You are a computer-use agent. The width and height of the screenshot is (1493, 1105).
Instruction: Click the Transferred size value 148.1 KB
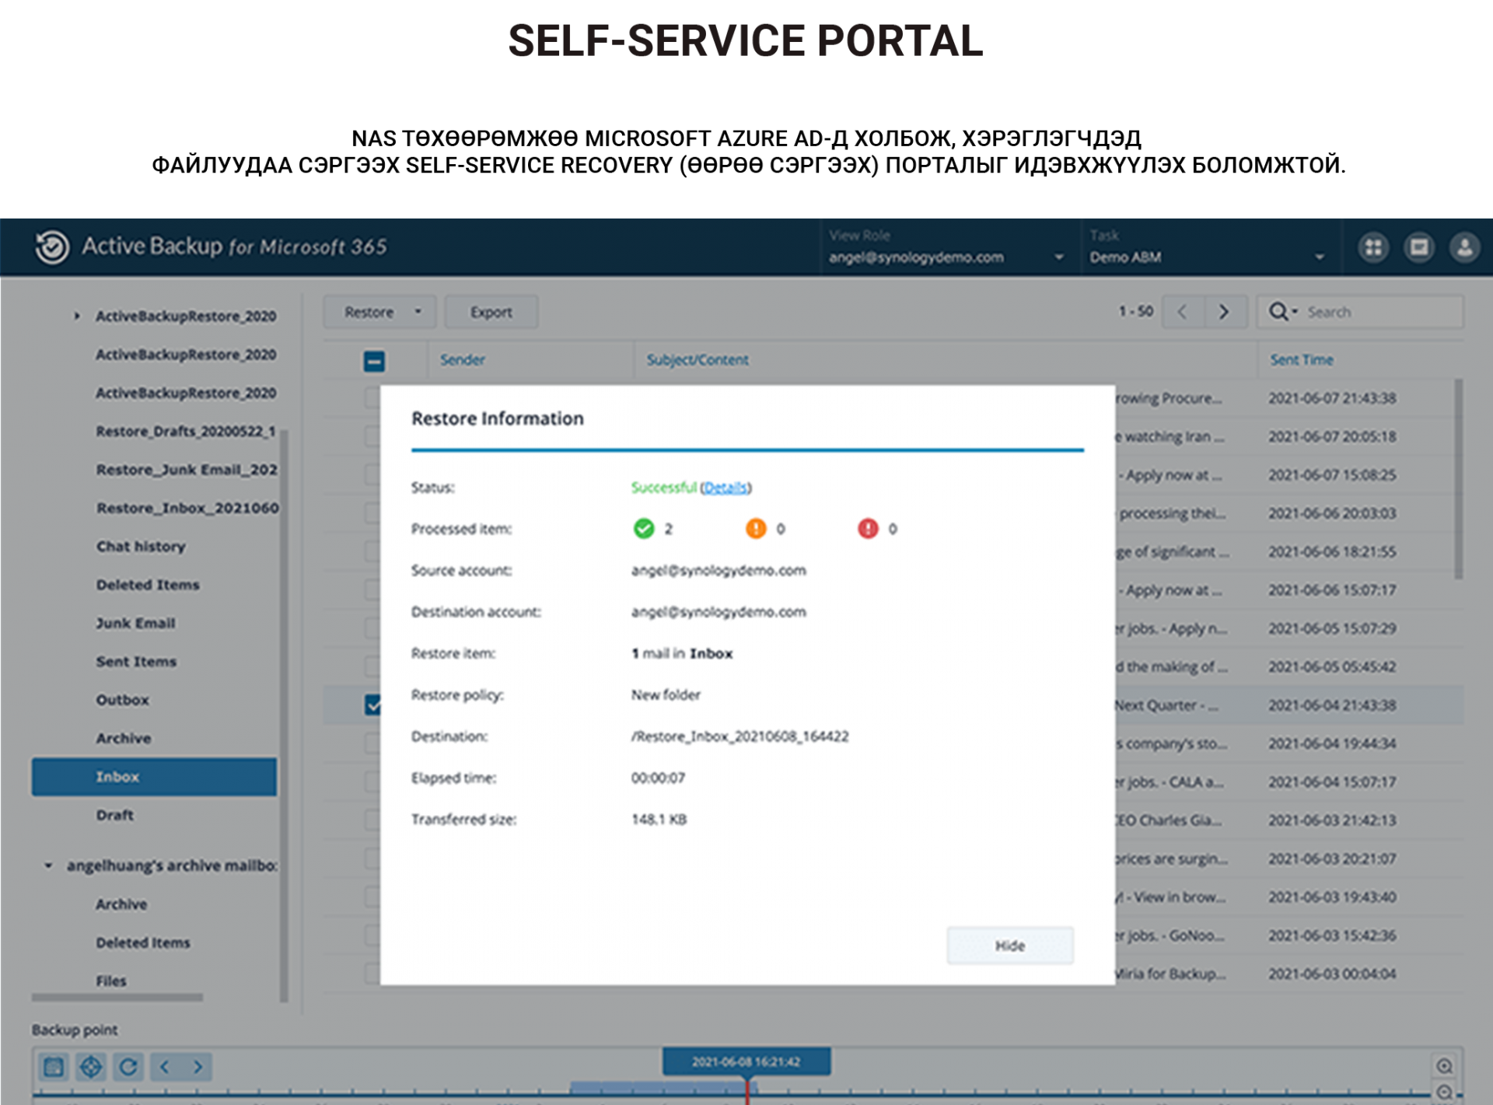[659, 820]
